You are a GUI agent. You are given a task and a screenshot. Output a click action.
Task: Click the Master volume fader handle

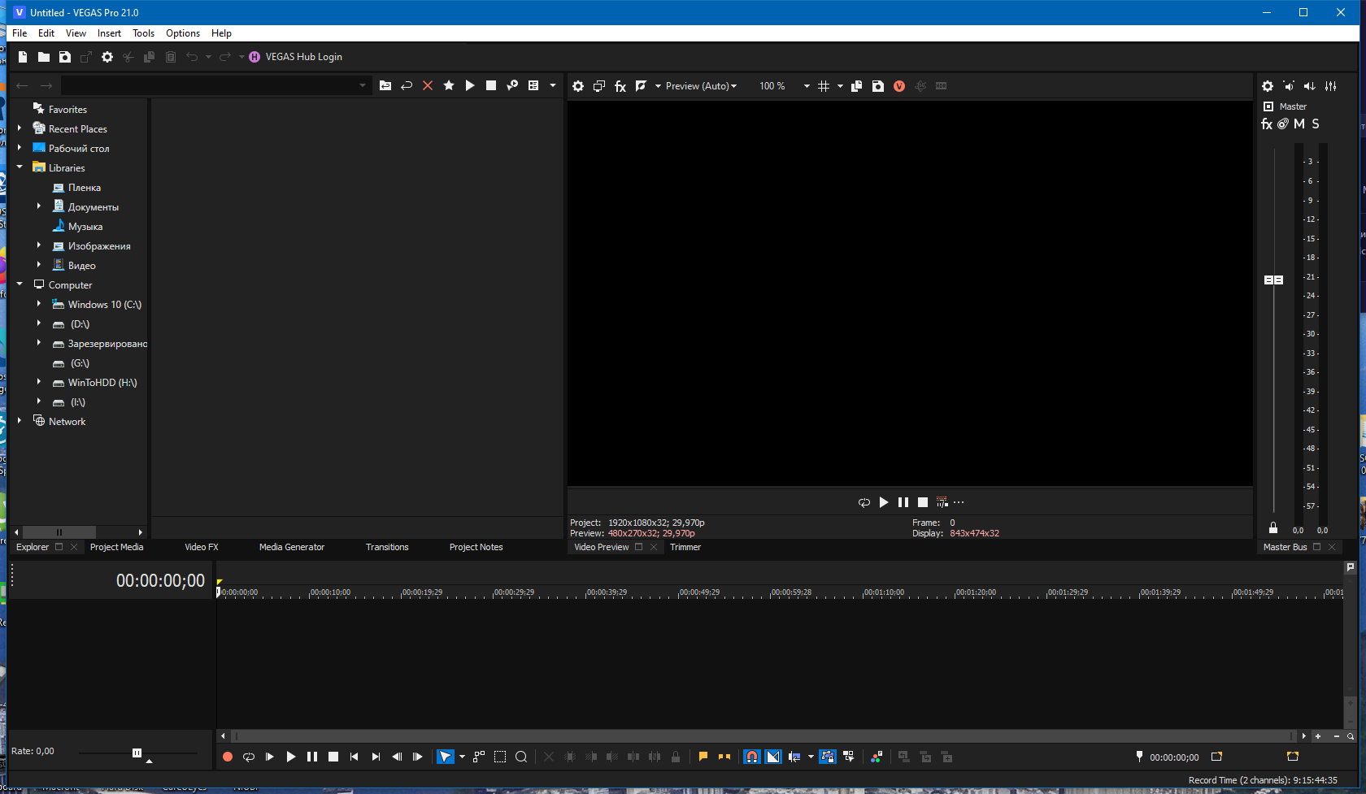click(x=1273, y=280)
